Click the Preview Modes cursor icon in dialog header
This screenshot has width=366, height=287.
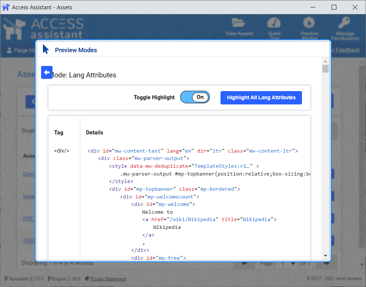coord(46,49)
